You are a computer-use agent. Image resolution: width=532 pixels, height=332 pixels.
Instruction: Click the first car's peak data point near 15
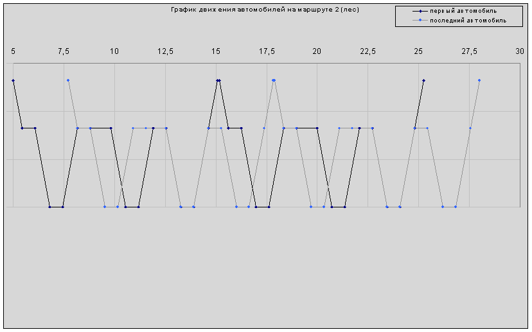click(218, 80)
